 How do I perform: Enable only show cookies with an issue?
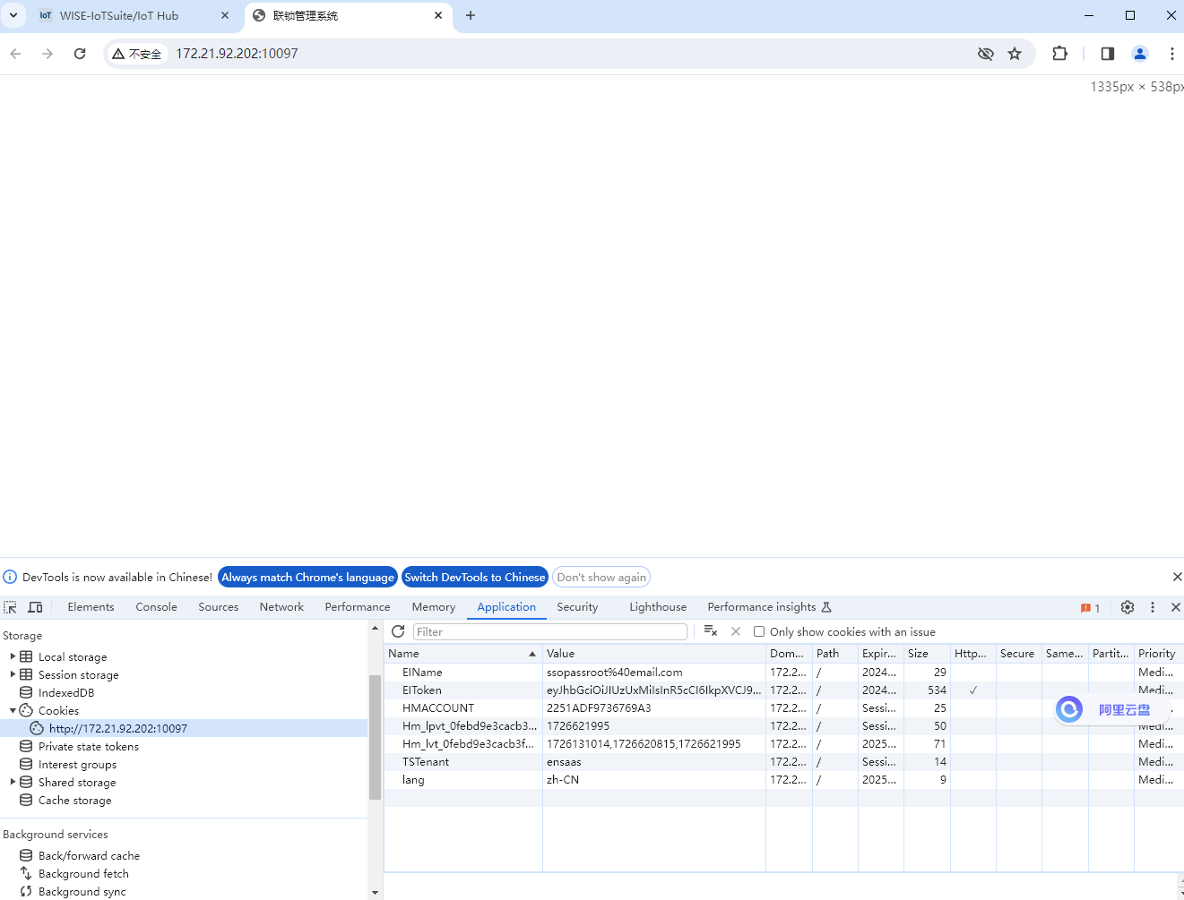(x=759, y=631)
